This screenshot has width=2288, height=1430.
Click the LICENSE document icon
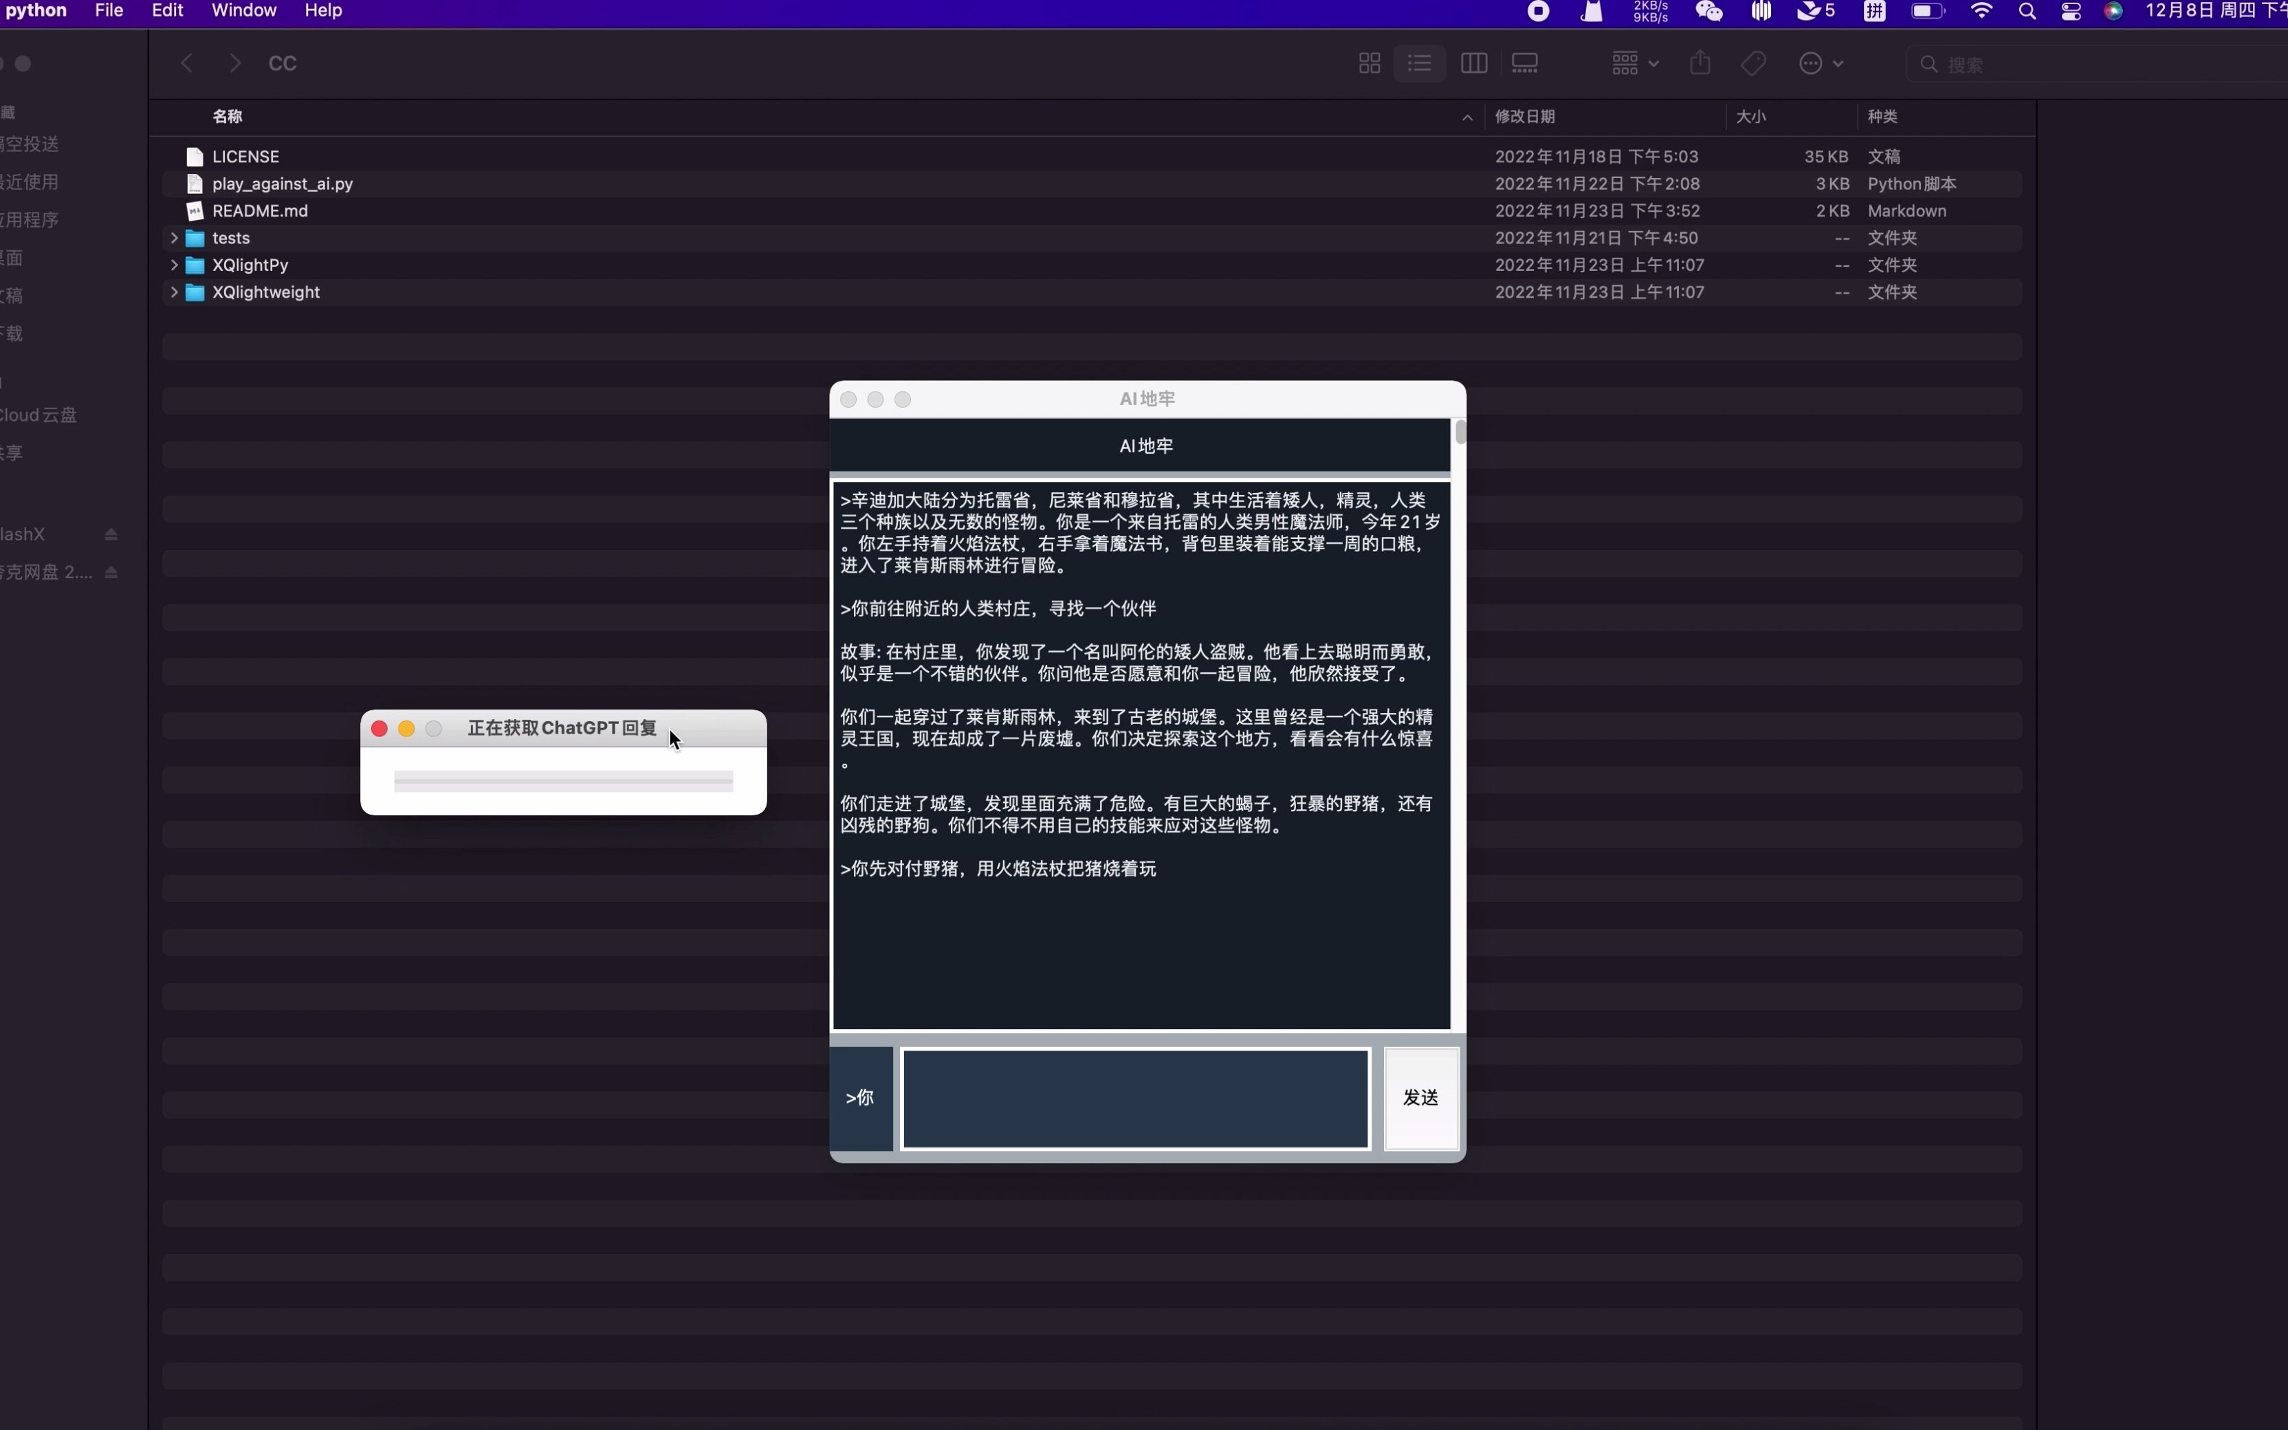195,156
